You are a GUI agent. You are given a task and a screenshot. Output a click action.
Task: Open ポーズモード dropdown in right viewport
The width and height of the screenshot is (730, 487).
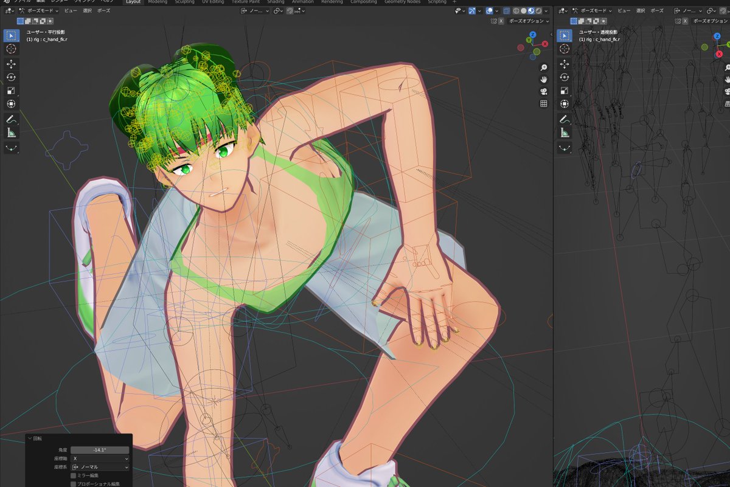point(593,10)
